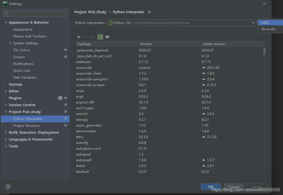Select the anyio package row
The image size is (283, 195).
point(169,90)
